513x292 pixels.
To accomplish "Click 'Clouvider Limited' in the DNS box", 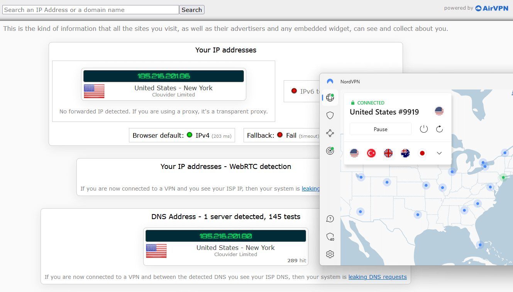I will point(236,254).
